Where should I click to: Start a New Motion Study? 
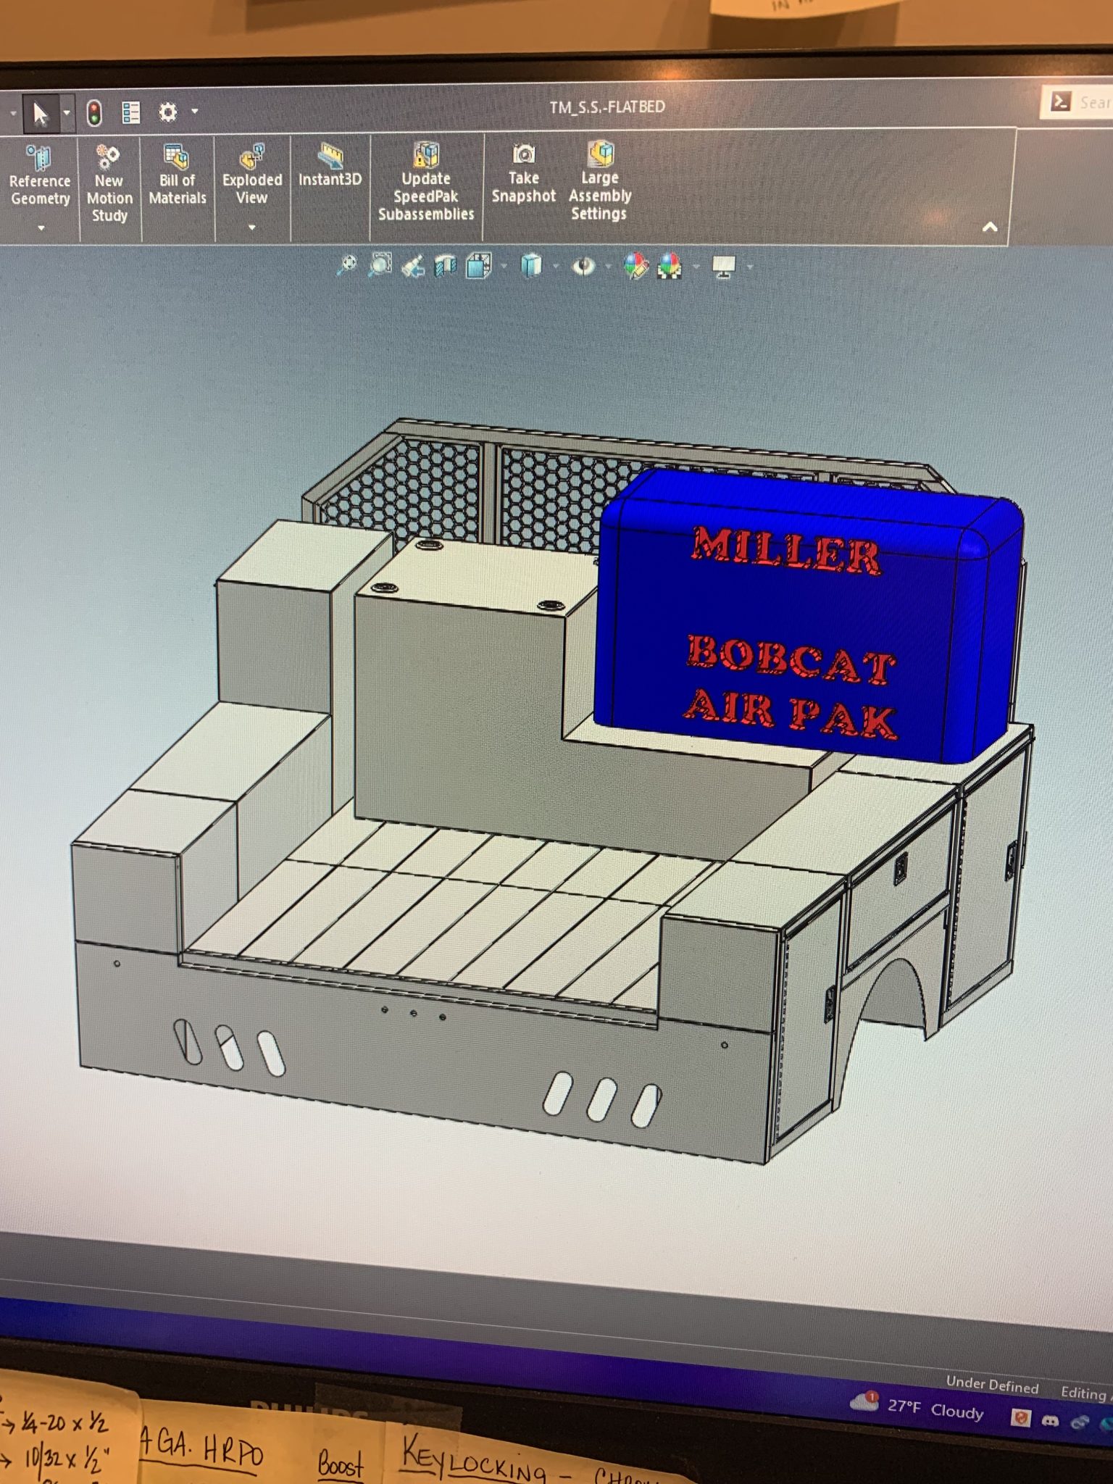109,183
